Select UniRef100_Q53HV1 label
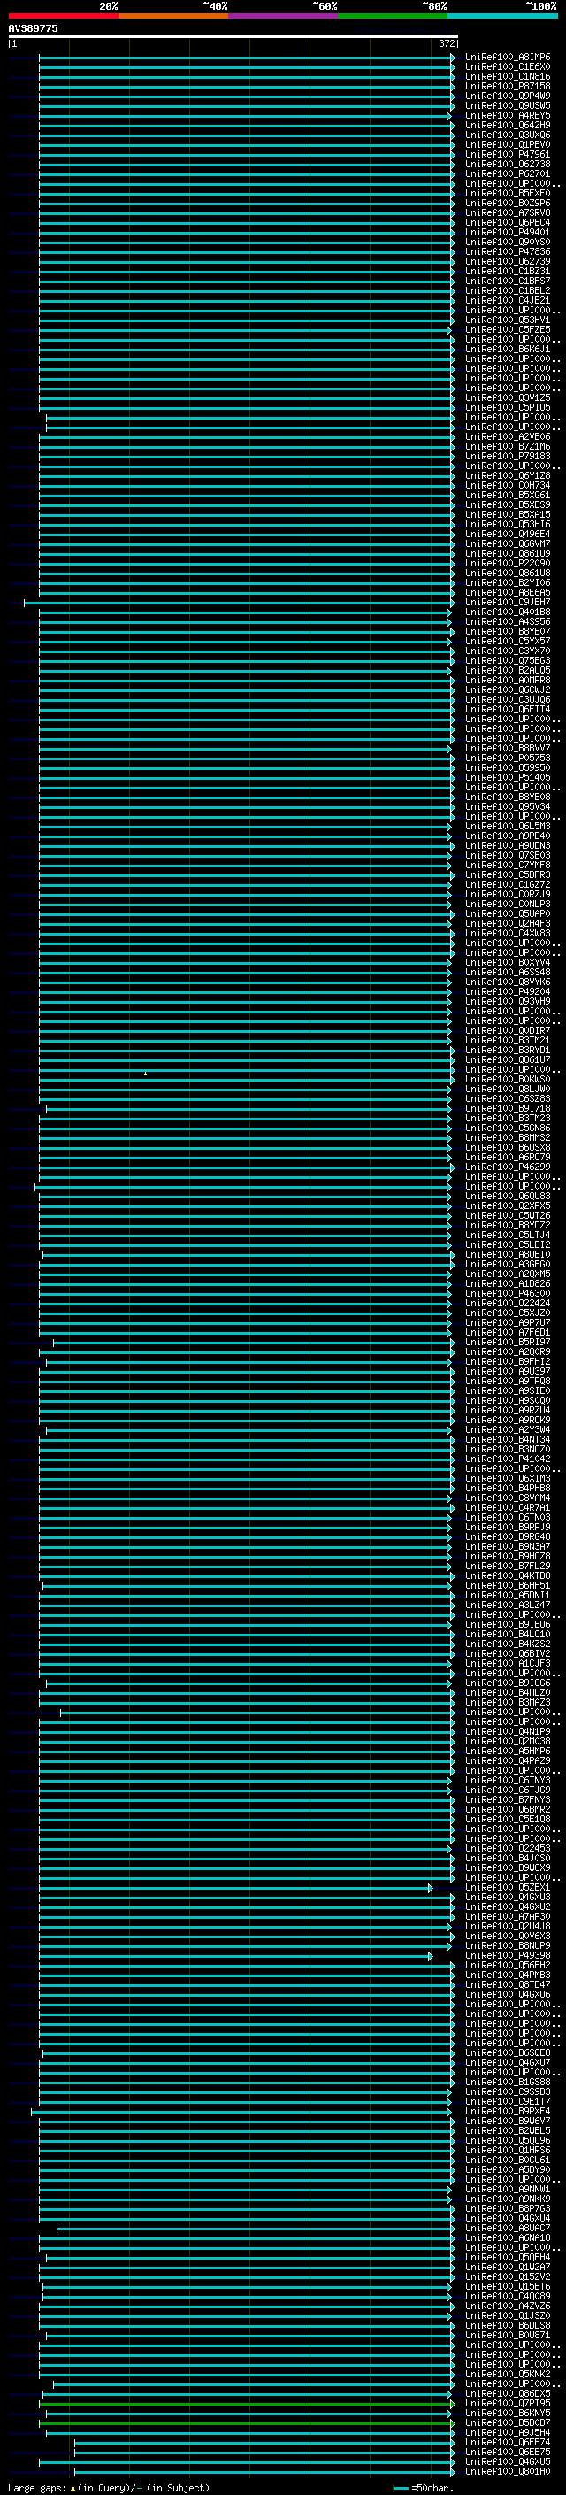 507,320
